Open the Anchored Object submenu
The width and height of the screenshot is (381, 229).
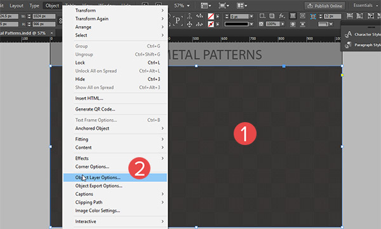point(115,128)
